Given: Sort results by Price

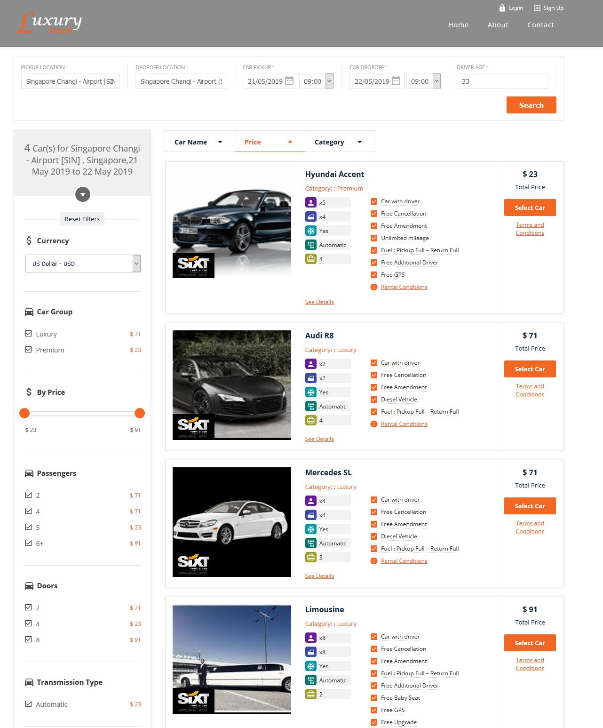Looking at the screenshot, I should 270,142.
